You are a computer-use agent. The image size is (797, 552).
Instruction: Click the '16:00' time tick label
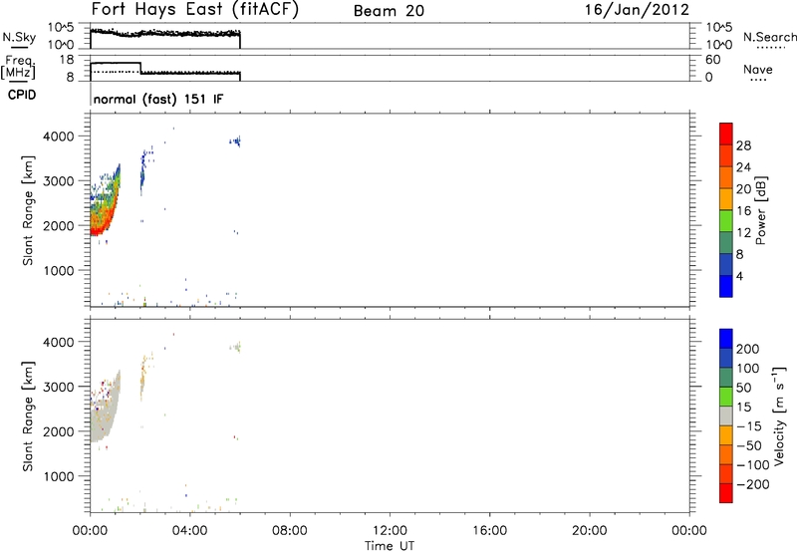489,531
